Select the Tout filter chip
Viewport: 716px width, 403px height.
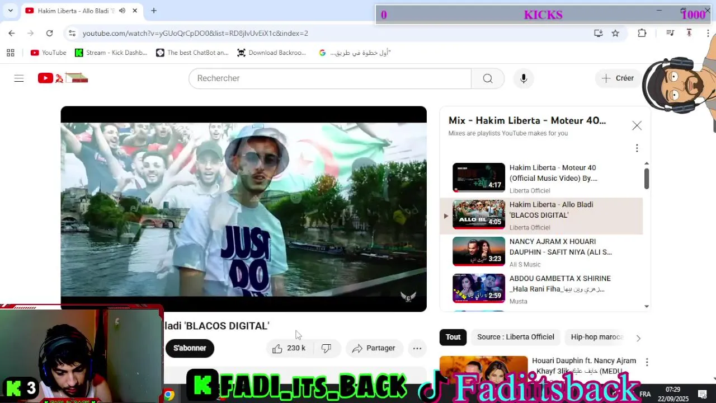(x=453, y=337)
